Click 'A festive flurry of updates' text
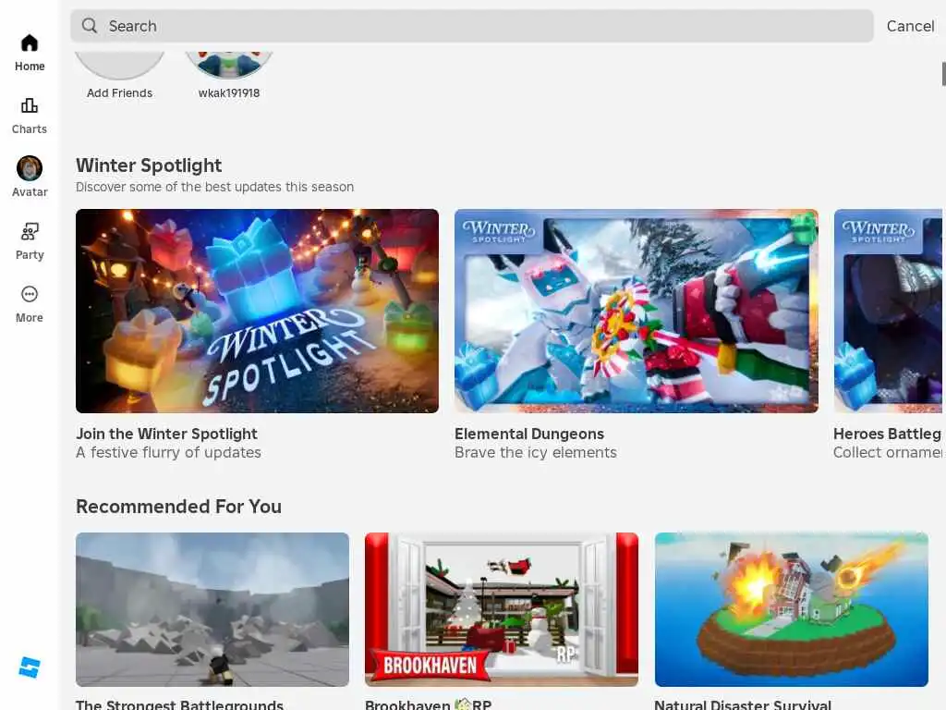The width and height of the screenshot is (946, 710). coord(168,452)
